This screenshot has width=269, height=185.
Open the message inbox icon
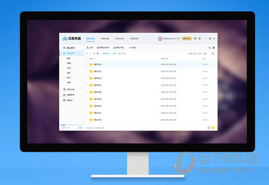pos(195,38)
